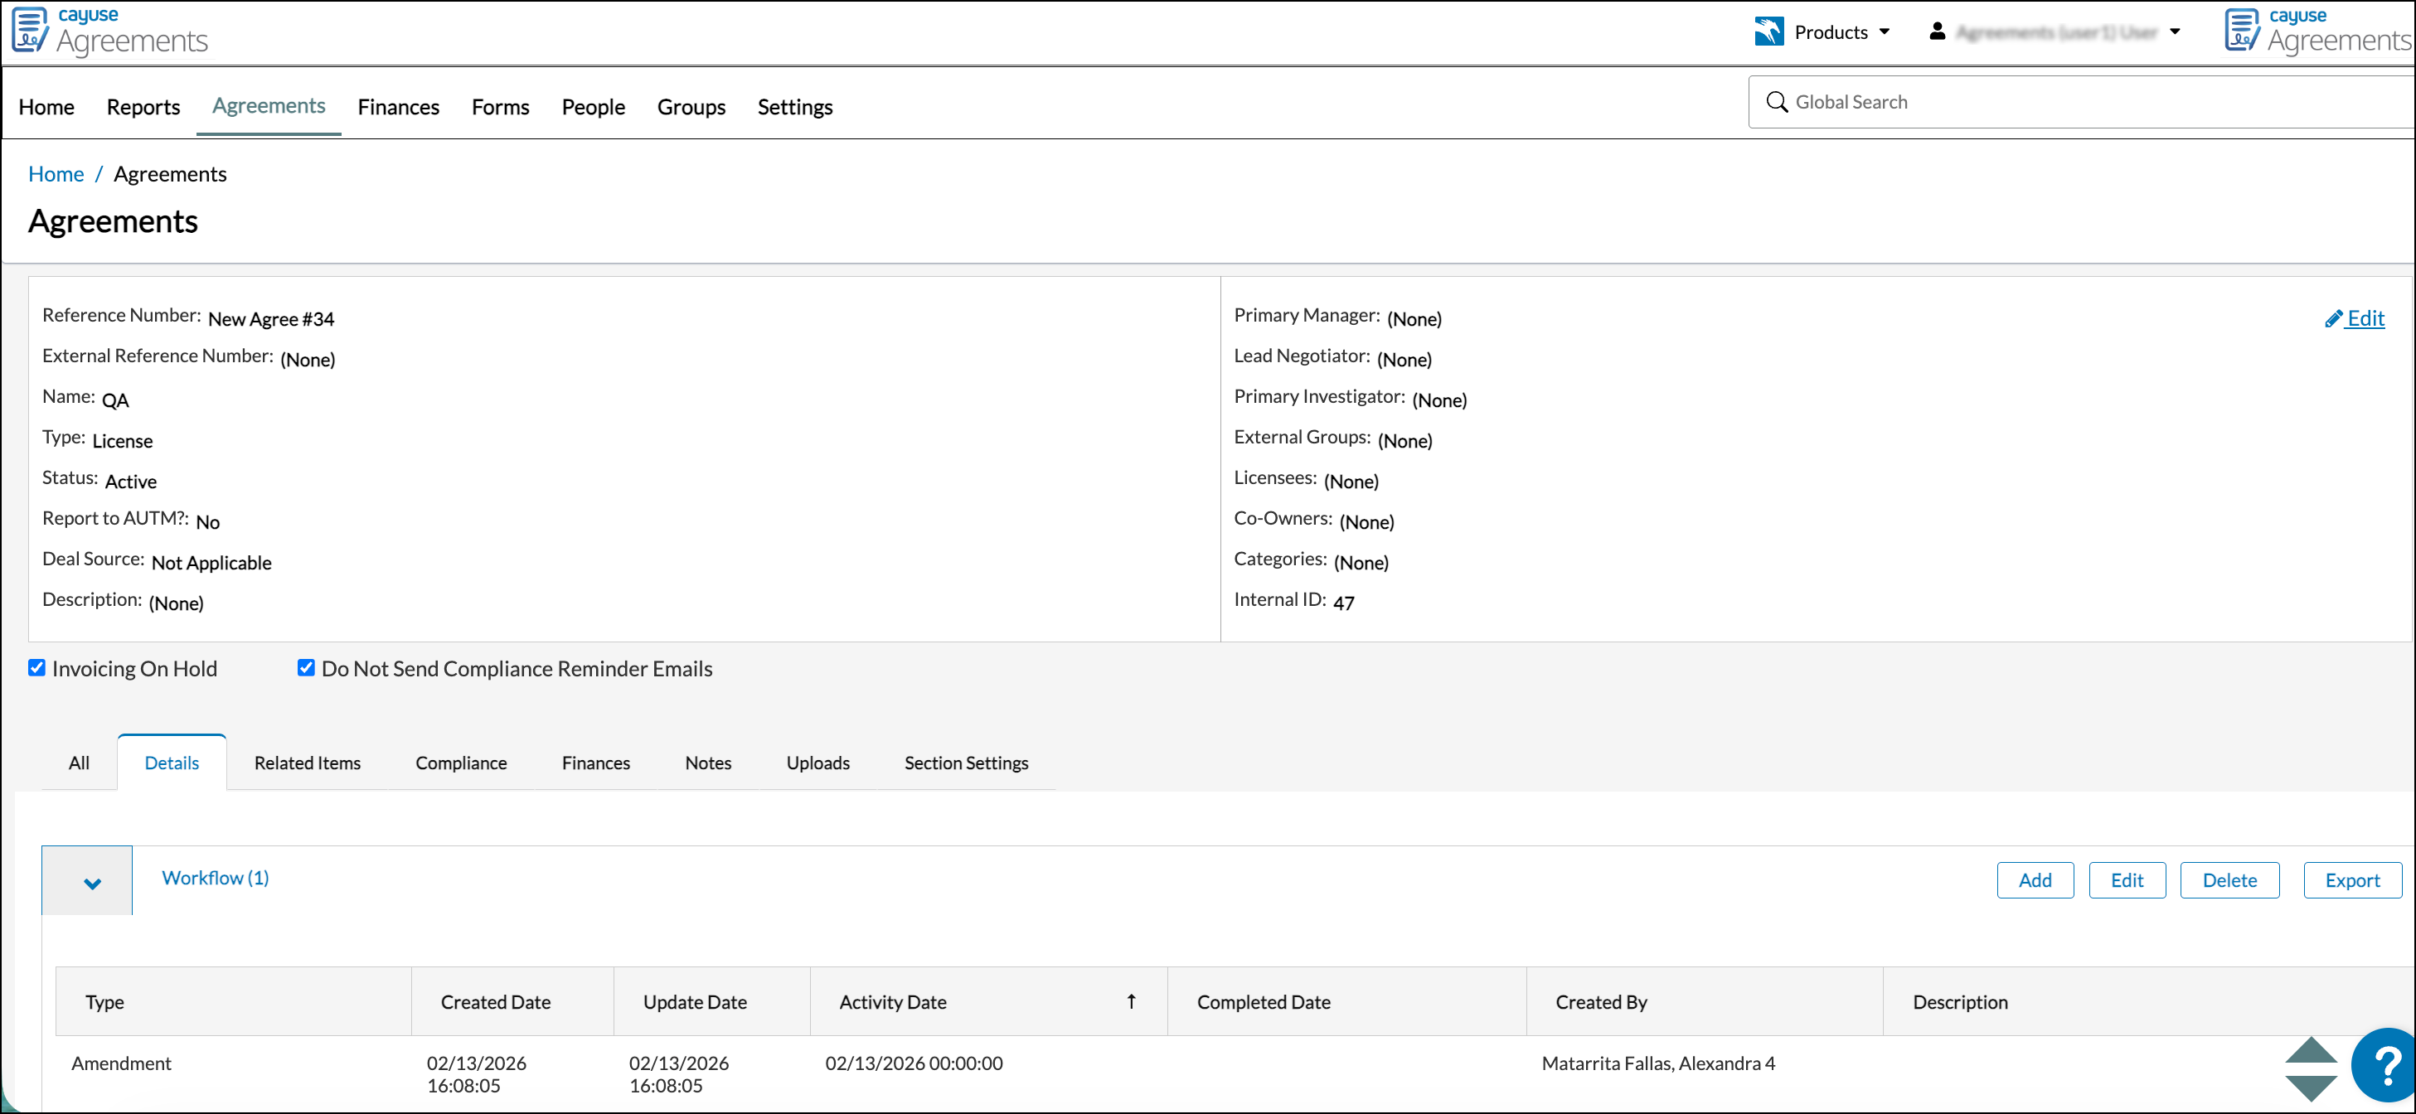Switch to the All tab
Screen dimensions: 2416x1114
point(79,763)
